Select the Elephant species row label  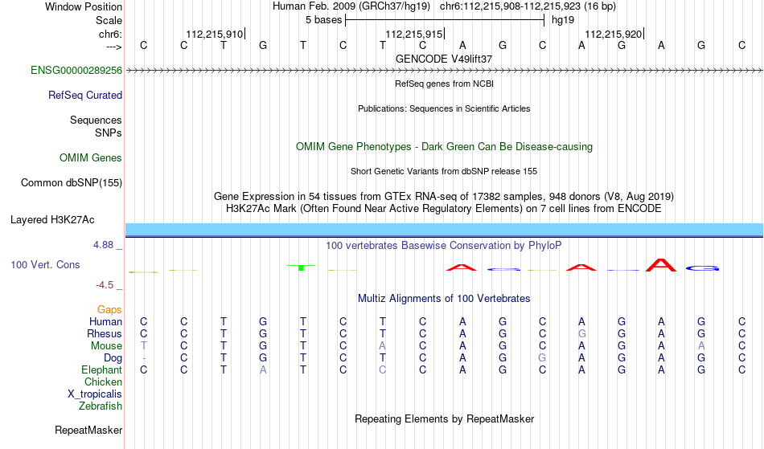pyautogui.click(x=102, y=370)
